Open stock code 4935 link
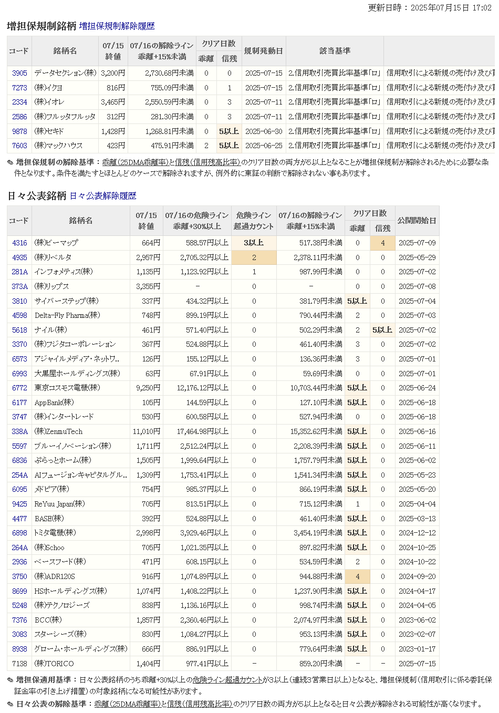 point(19,257)
